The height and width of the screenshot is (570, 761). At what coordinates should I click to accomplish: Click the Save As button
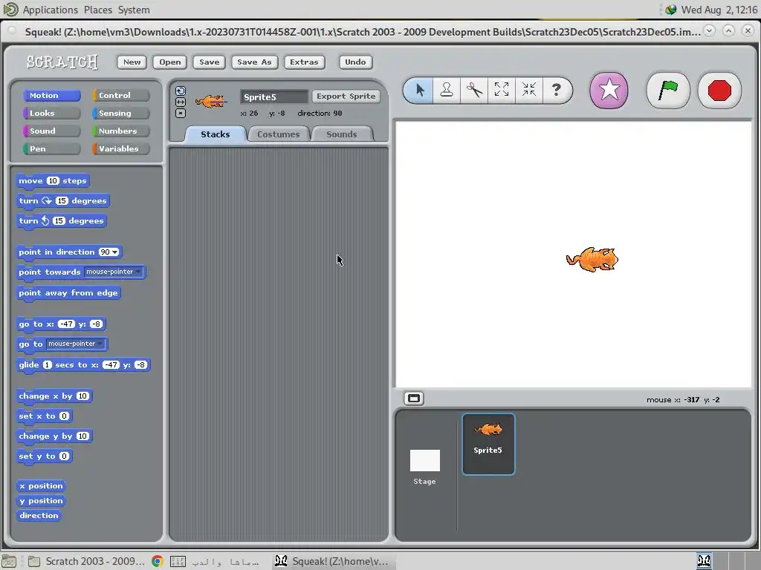point(254,62)
